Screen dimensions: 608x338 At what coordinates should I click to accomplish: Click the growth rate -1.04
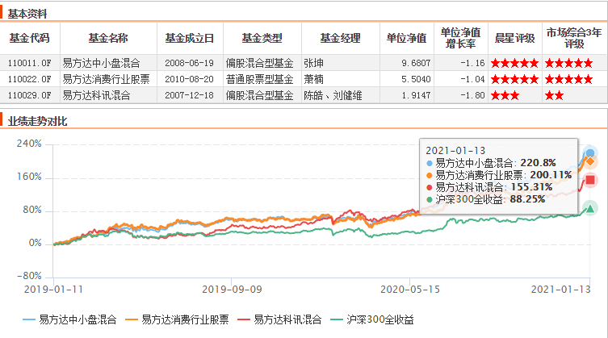(x=472, y=79)
